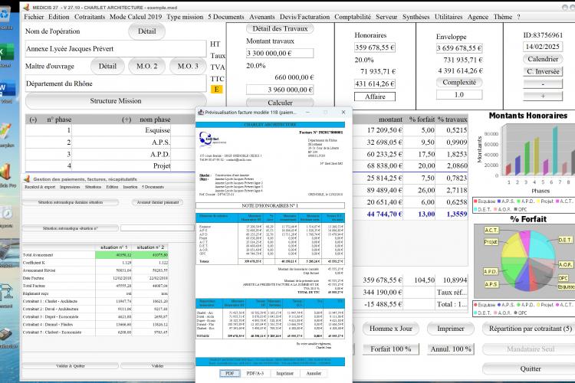Click the situation n° input field
The image size is (575, 383).
pyautogui.click(x=157, y=228)
